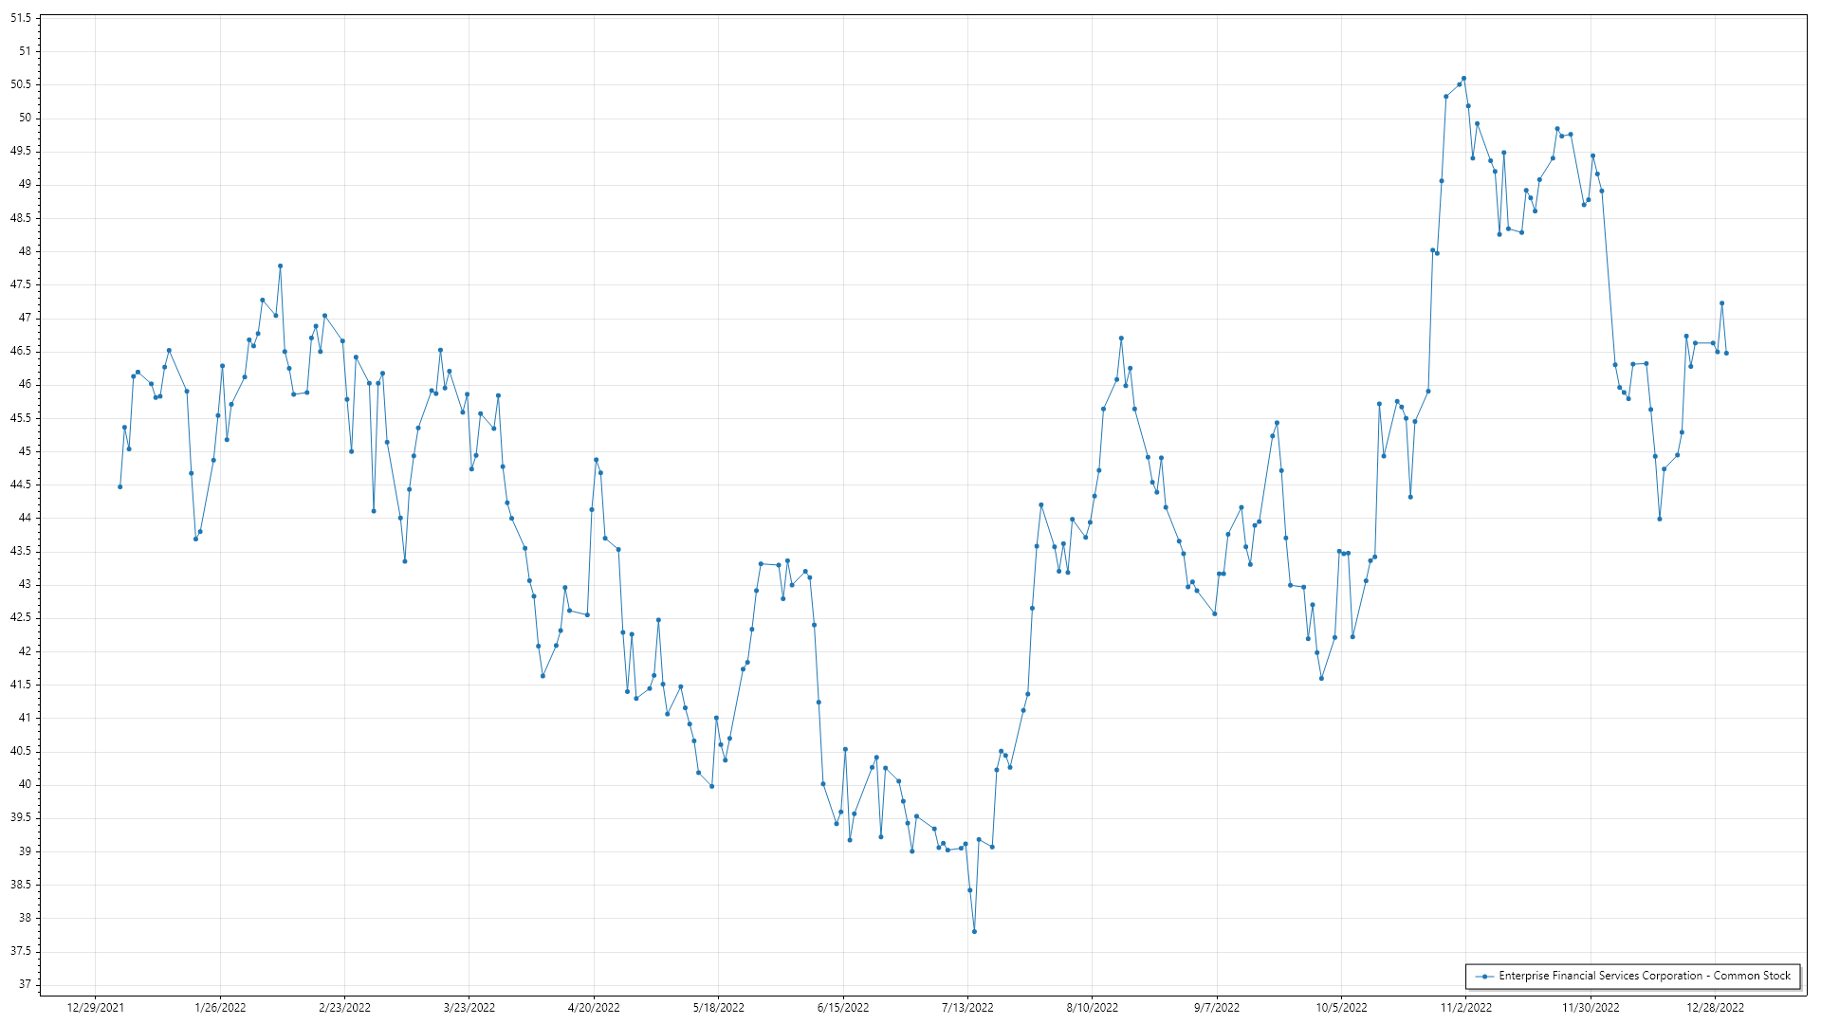
Task: Click the last data point of the series
Action: click(x=1726, y=354)
